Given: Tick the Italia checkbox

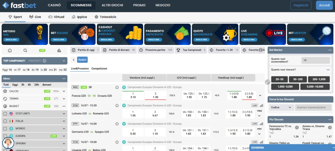Looking at the screenshot, I should pyautogui.click(x=5, y=121).
